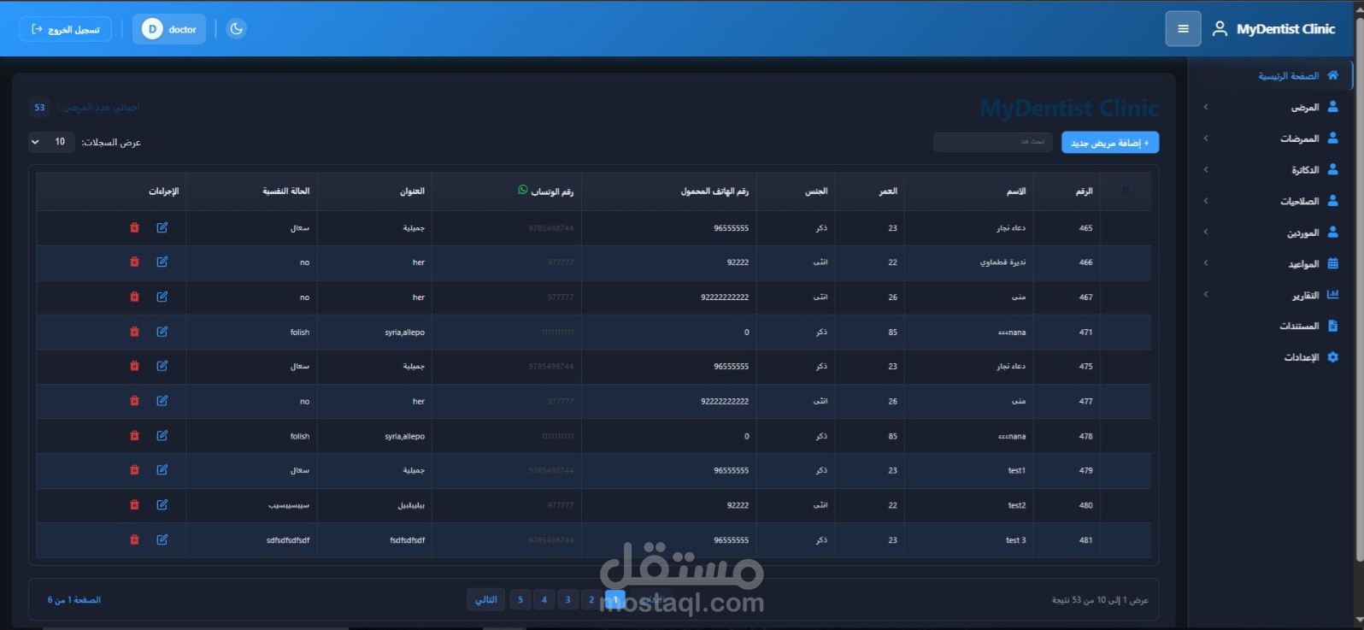Image resolution: width=1364 pixels, height=630 pixels.
Task: Expand the الموردين sidebar chevron
Action: tap(1206, 232)
